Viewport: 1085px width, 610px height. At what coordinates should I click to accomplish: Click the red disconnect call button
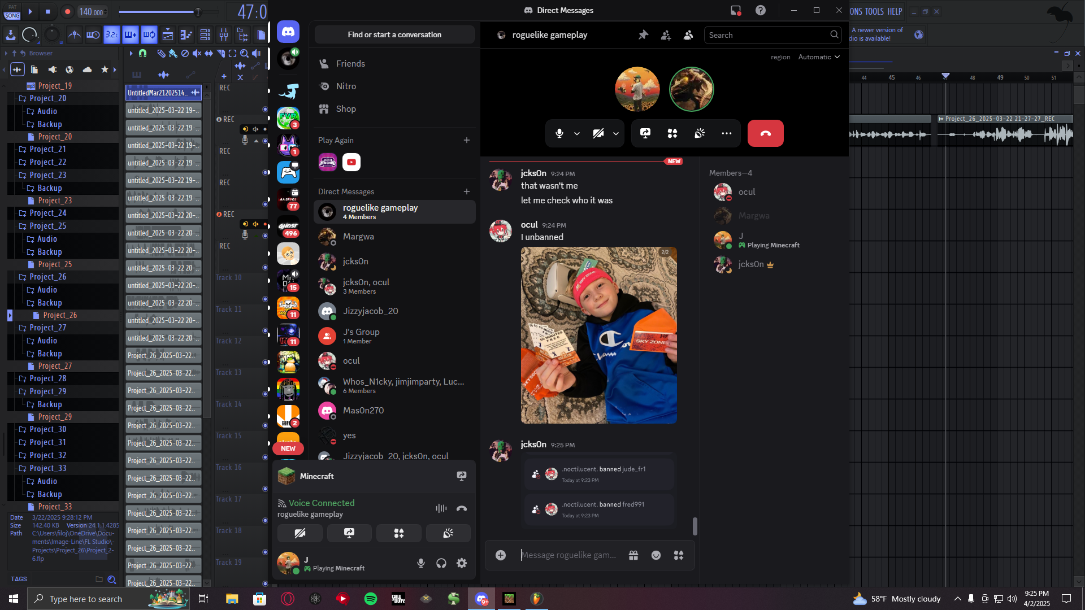[765, 133]
